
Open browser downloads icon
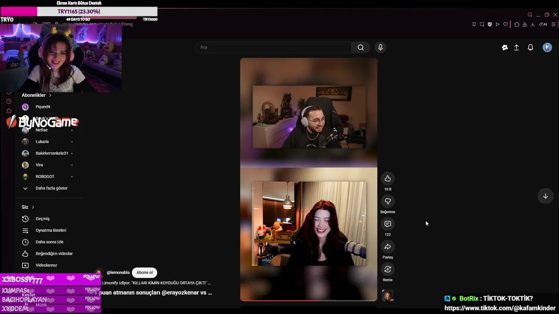tap(532, 24)
